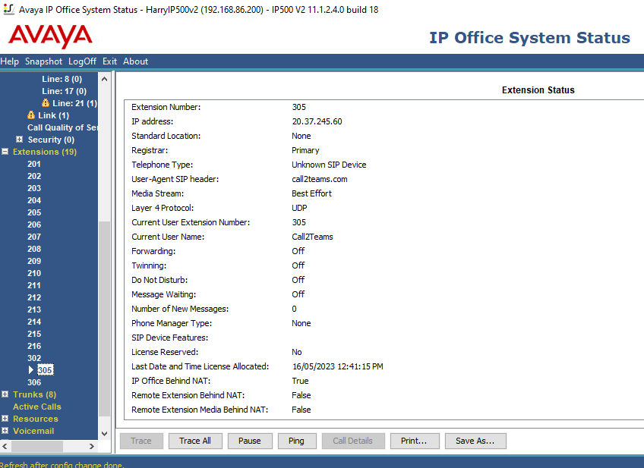The width and height of the screenshot is (644, 468).
Task: Click the disabled Trace button
Action: click(141, 441)
